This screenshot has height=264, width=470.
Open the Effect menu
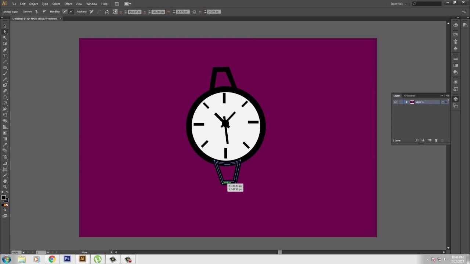click(x=68, y=4)
